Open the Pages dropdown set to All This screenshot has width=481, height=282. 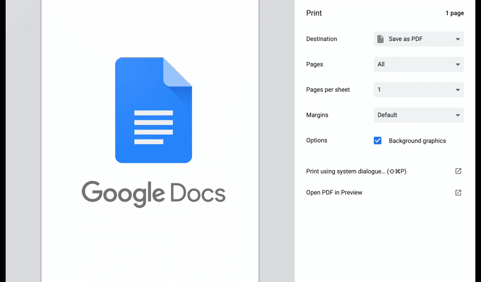click(x=419, y=64)
